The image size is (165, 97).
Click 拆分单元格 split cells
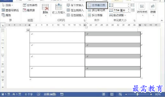pos(97,10)
